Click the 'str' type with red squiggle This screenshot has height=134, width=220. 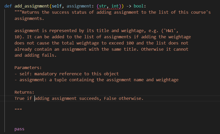click(x=103, y=6)
